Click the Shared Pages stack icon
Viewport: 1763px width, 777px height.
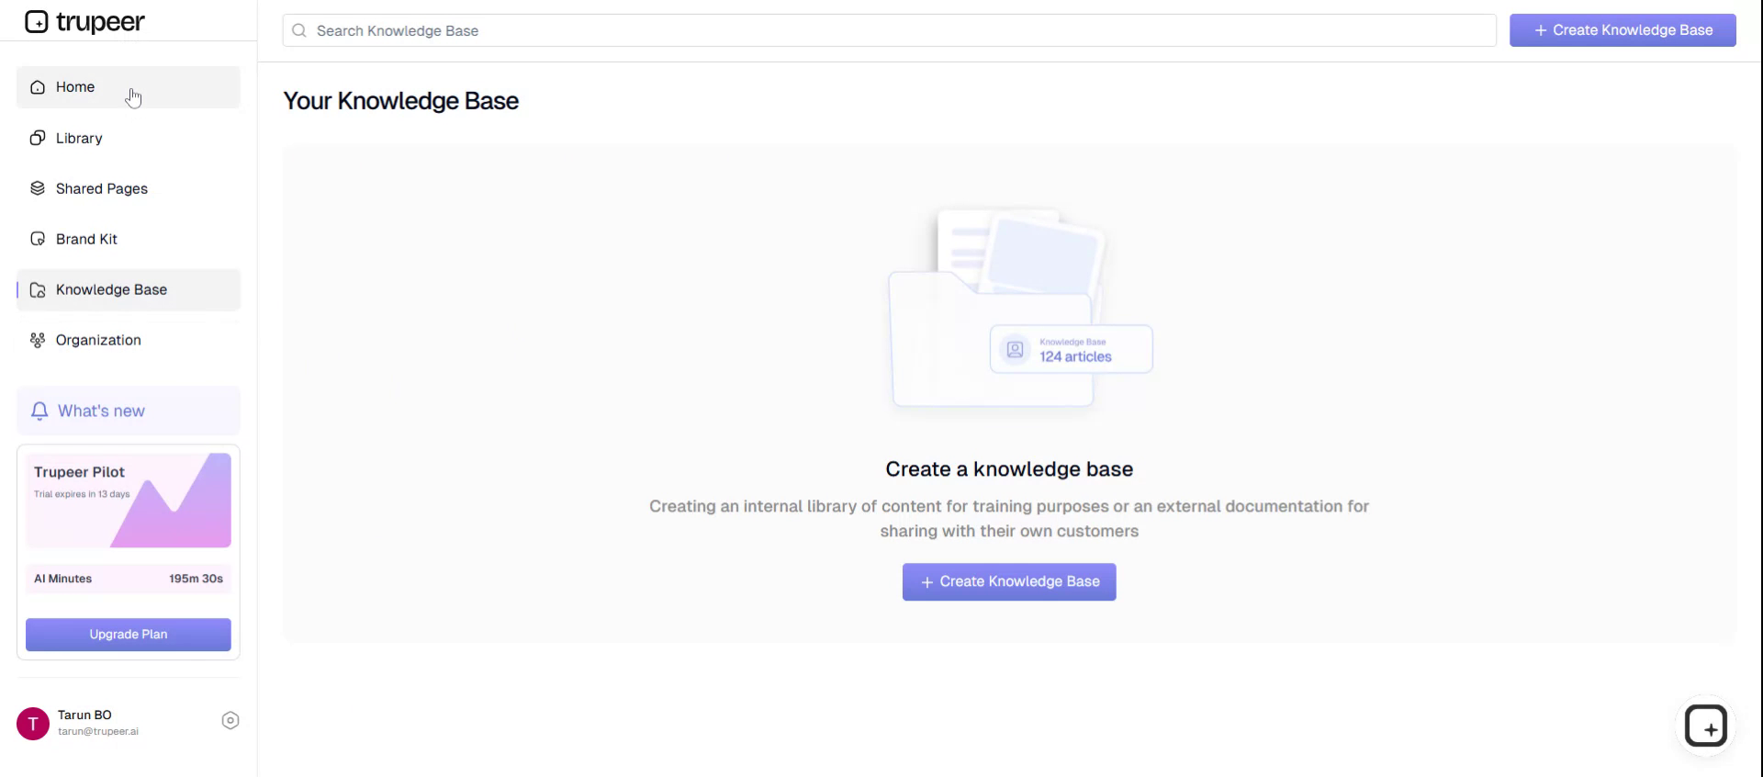pos(38,188)
